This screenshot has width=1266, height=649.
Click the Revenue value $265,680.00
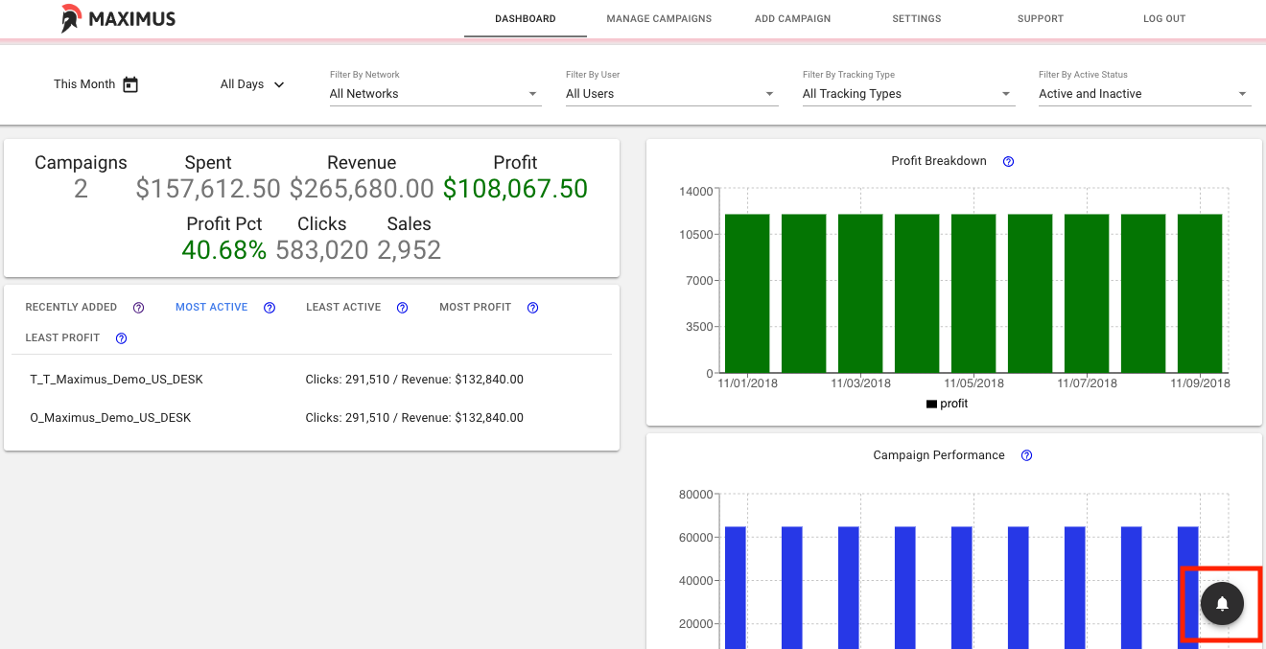(x=362, y=189)
